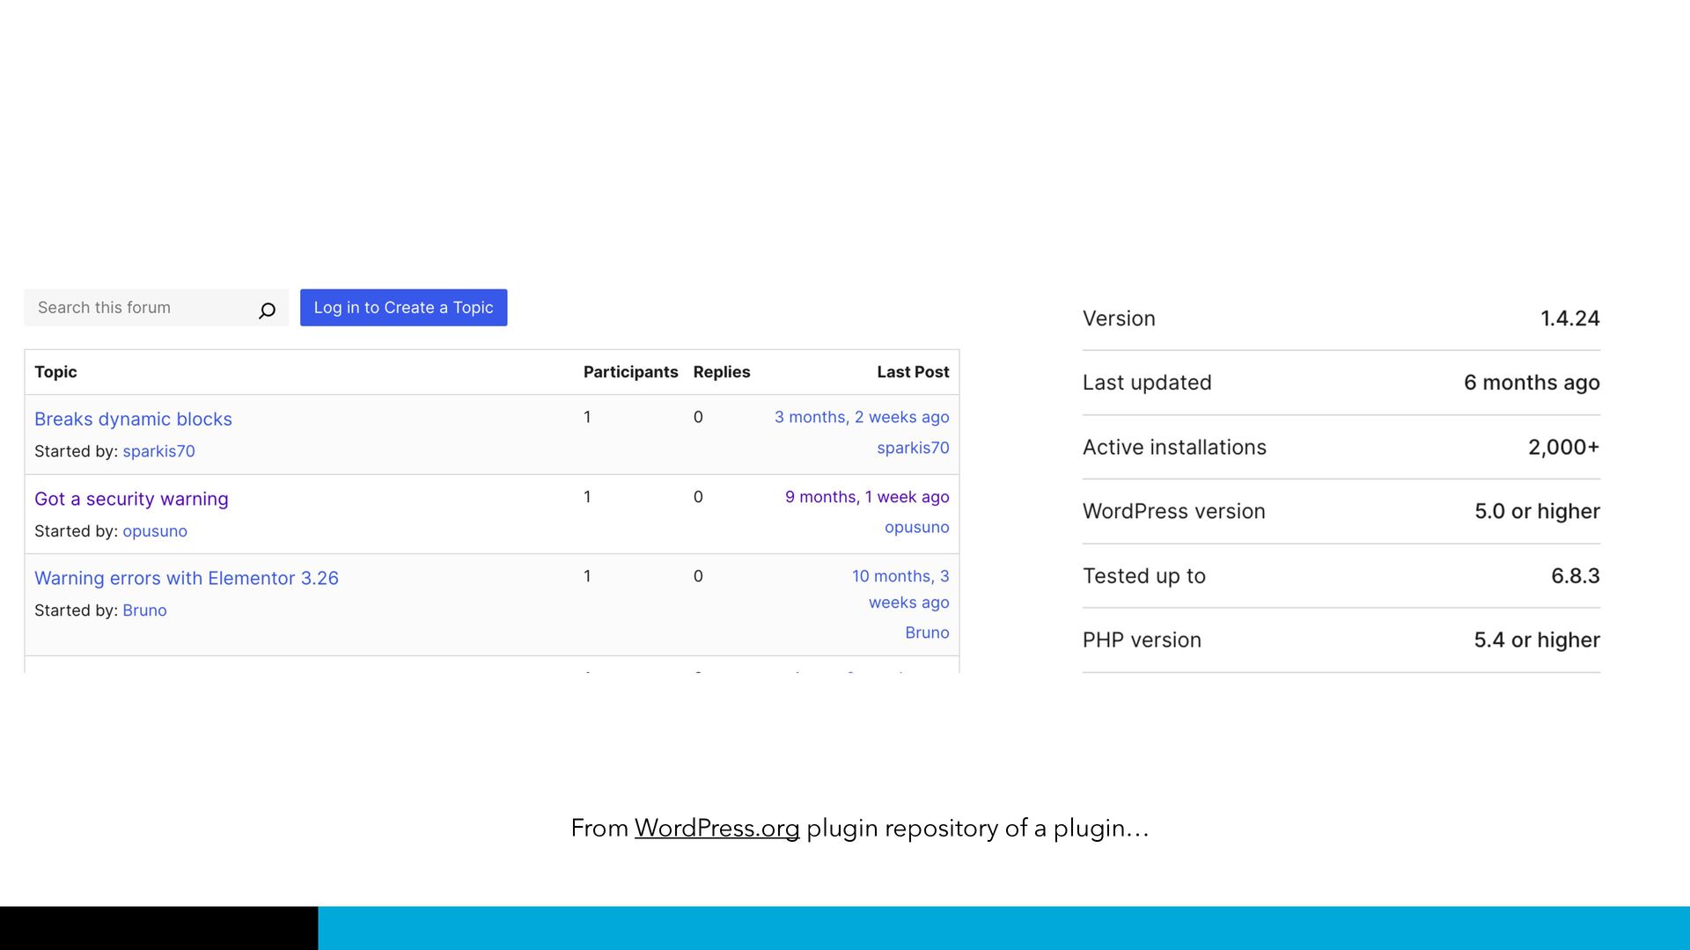Click the search magnifier icon
Viewport: 1690px width, 950px height.
[x=267, y=310]
